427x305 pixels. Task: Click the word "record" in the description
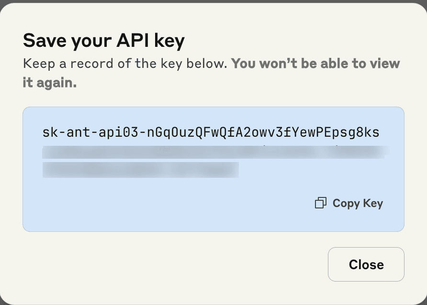[x=87, y=64]
